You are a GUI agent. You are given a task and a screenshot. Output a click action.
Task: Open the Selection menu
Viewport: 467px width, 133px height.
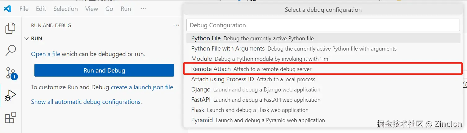(65, 9)
